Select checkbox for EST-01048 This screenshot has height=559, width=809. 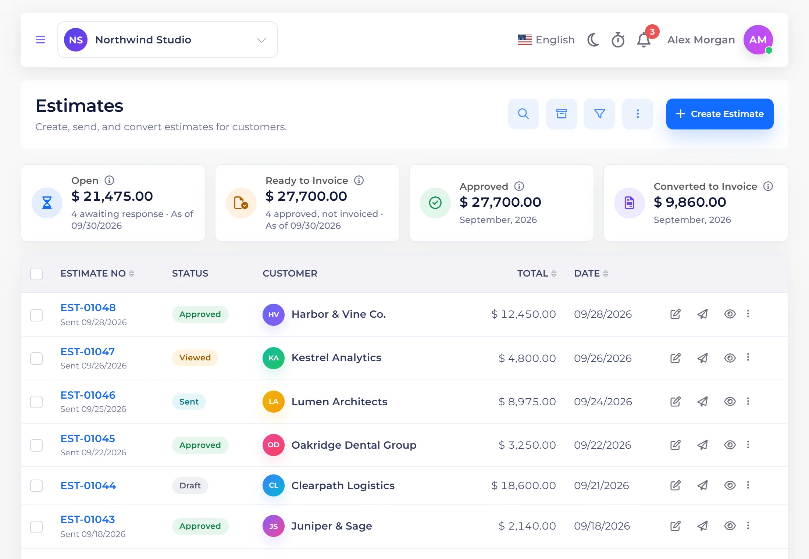coord(36,315)
